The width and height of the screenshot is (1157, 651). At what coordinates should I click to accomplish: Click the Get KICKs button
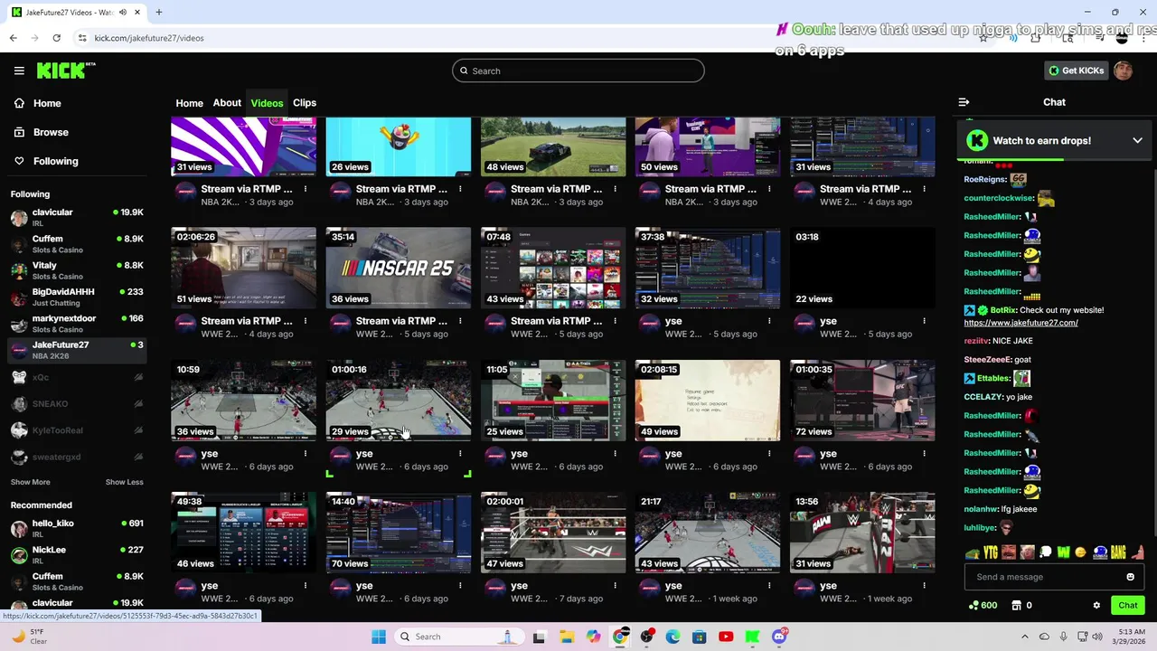point(1075,71)
